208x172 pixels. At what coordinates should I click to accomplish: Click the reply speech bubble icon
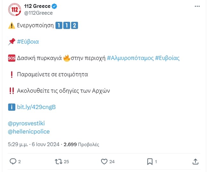tap(13, 161)
